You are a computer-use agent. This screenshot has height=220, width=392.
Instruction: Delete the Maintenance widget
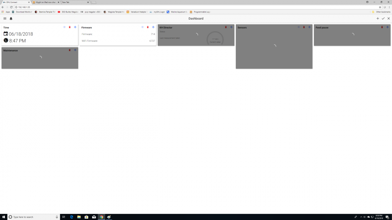[70, 50]
